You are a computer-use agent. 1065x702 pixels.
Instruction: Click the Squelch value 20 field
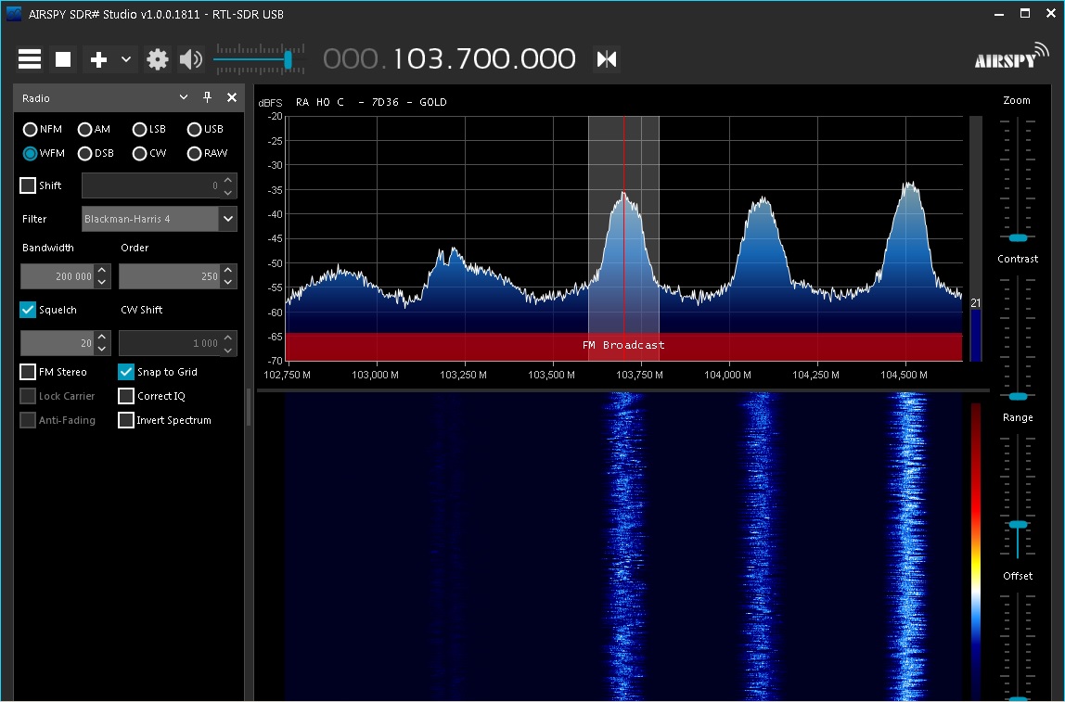(58, 343)
